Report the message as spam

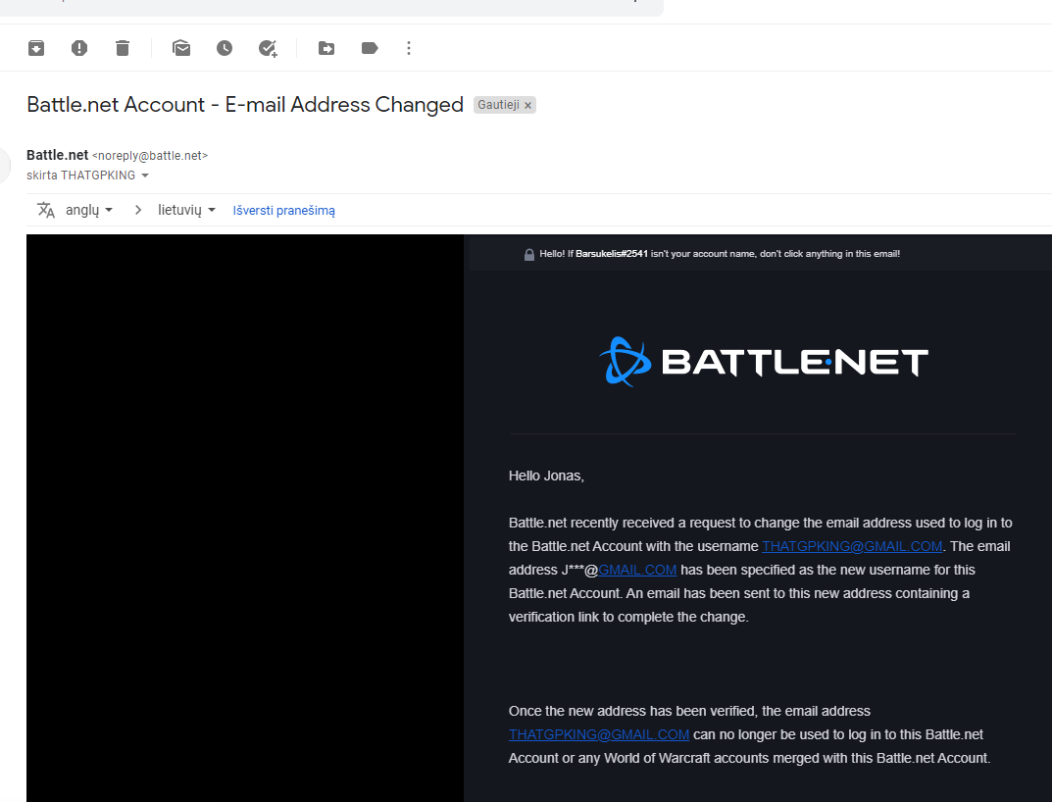coord(79,48)
